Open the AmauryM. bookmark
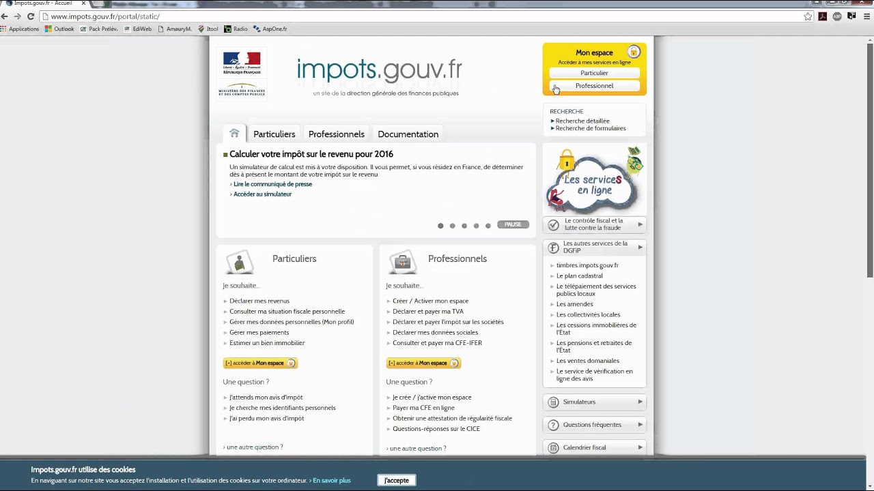874x491 pixels. point(175,29)
